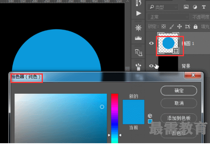Viewport: 210px width, 144px height.
Task: Close the 拾色器 color picker dialog
Action: coord(193,75)
